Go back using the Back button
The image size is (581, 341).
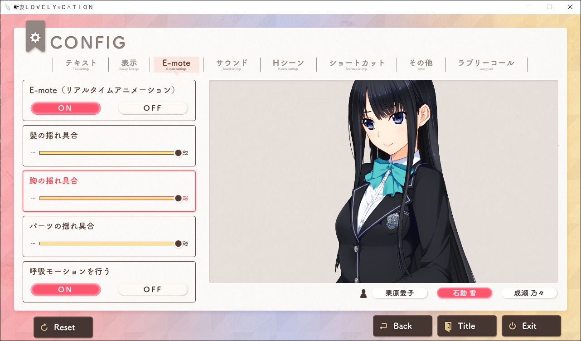pyautogui.click(x=402, y=326)
